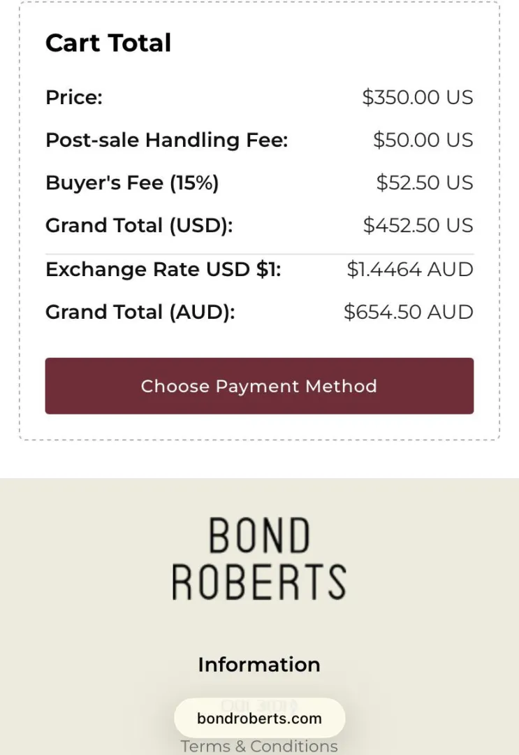
Task: Select the $1.4464 AUD exchange rate value
Action: (411, 269)
